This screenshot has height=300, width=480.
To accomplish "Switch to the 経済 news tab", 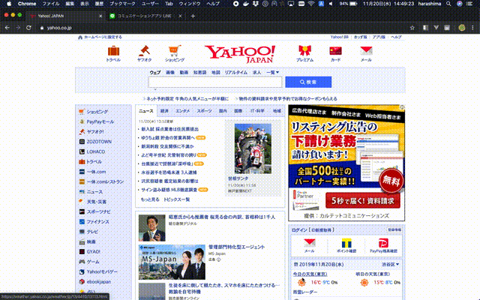I will pos(164,111).
